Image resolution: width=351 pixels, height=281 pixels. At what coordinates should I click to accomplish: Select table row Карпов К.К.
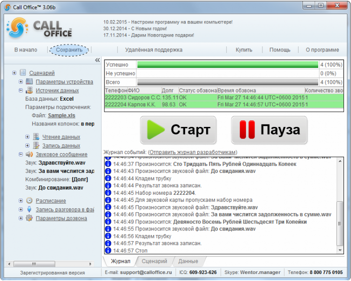tap(224, 104)
